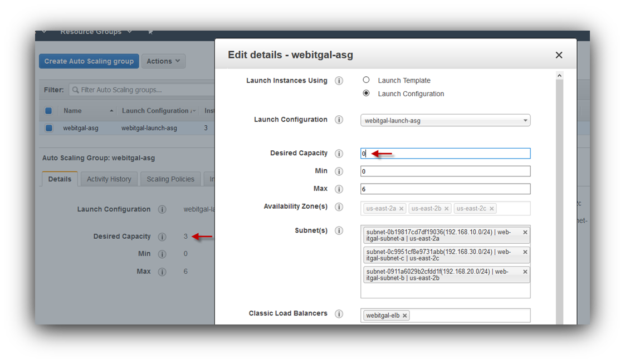
Task: Expand Resource Groups menu
Action: [96, 32]
